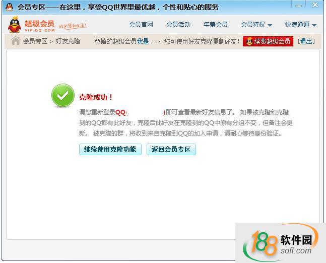The image size is (326, 263).
Task: Click the green checkmark success icon
Action: [63, 96]
